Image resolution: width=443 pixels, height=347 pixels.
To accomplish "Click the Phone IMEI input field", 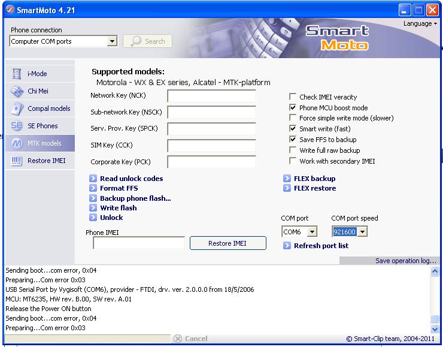I will (139, 243).
